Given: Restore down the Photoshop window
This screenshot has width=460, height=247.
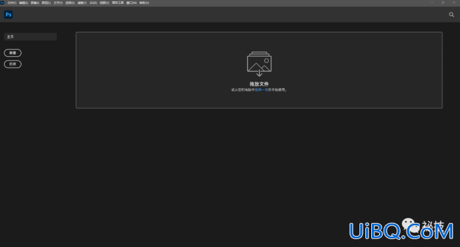Looking at the screenshot, I should (443, 3).
